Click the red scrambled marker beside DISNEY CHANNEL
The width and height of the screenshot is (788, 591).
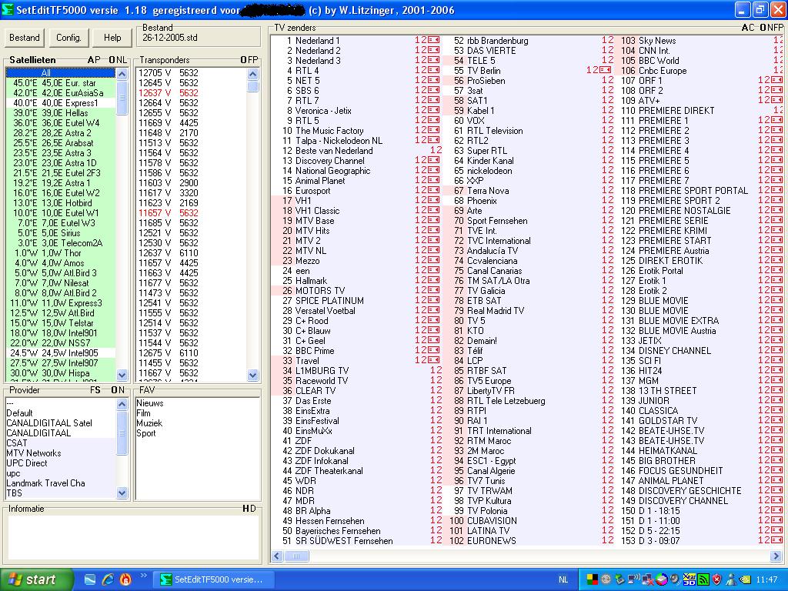click(x=777, y=350)
